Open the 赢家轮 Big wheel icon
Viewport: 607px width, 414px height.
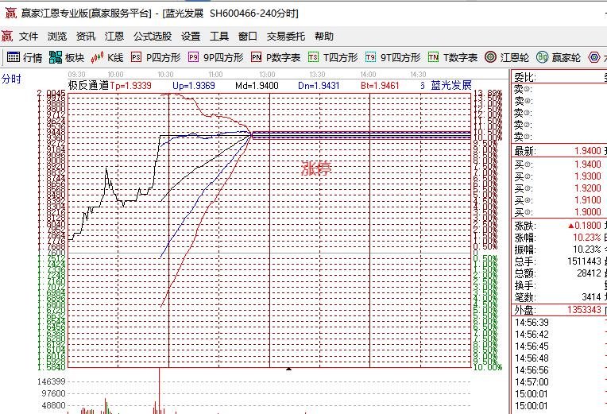(x=542, y=57)
